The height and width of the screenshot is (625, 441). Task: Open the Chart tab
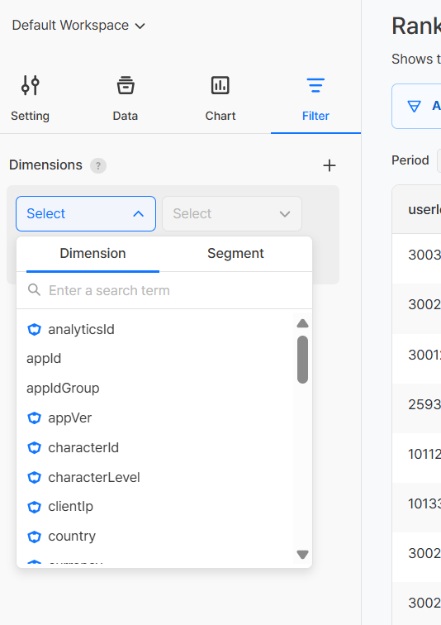(220, 98)
